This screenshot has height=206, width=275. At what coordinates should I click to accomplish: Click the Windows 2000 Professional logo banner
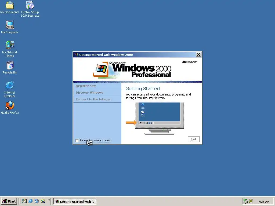coord(132,69)
